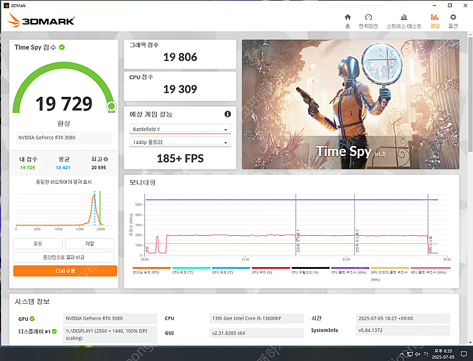Viewport: 473px width, 361px height.
Task: Click the 그래픽 점수 value 19 806
Action: point(180,57)
